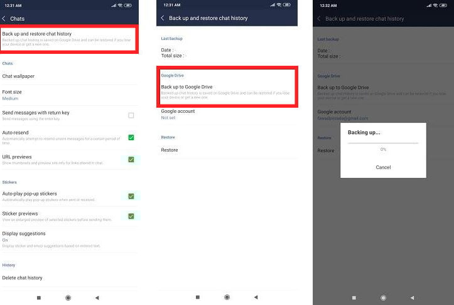Screen dimensions: 454x305
Task: Enable Send messages with return key checkbox
Action: point(131,115)
